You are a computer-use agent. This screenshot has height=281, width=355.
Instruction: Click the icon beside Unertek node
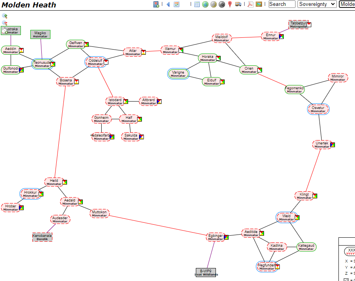click(333, 145)
